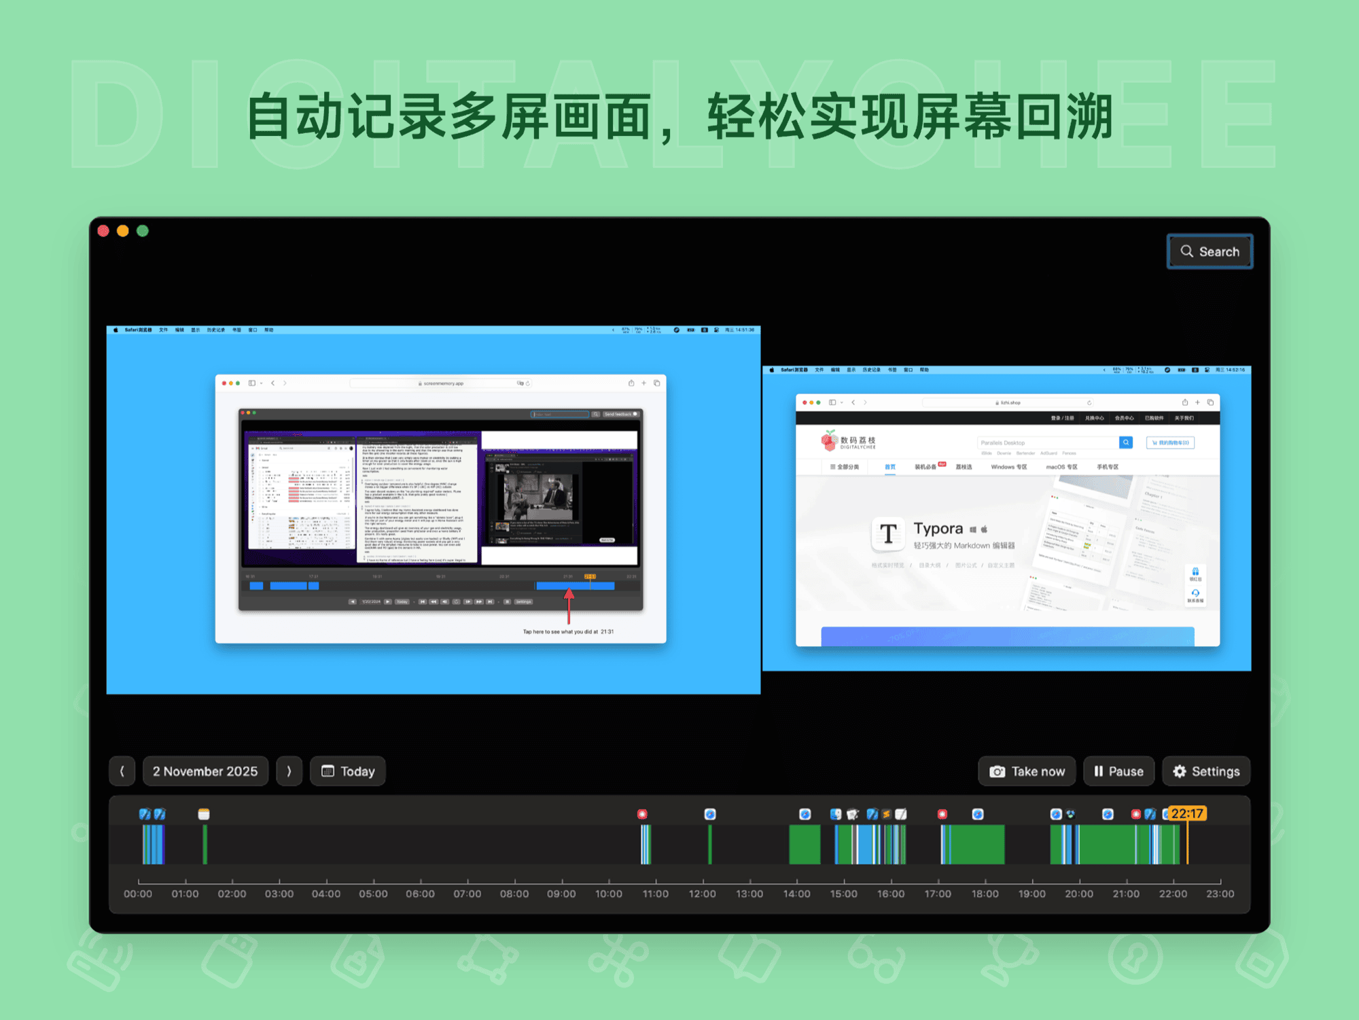
Task: Click the right chevron to view the next day
Action: click(289, 771)
